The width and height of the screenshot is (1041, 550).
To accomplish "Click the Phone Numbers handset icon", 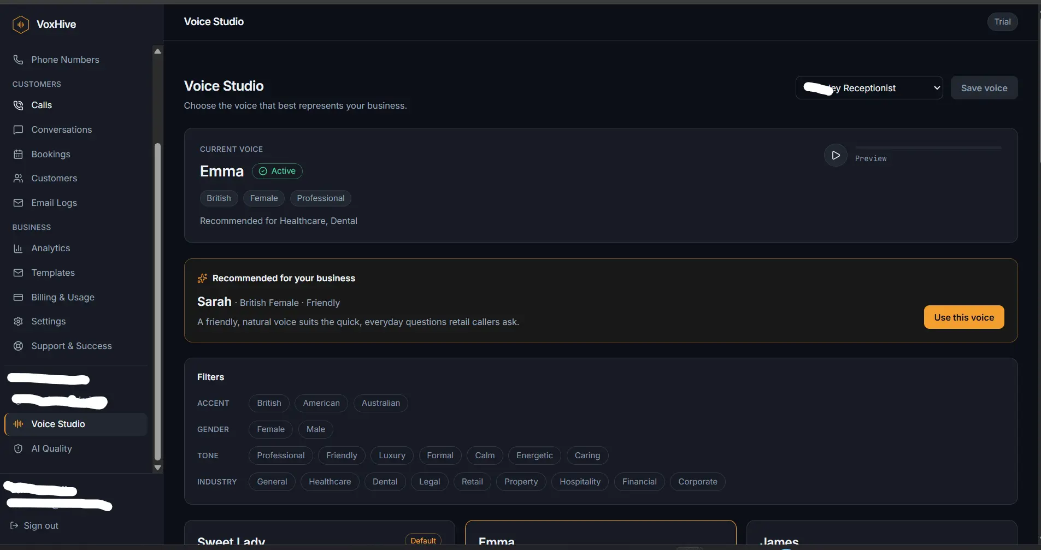I will (x=18, y=60).
